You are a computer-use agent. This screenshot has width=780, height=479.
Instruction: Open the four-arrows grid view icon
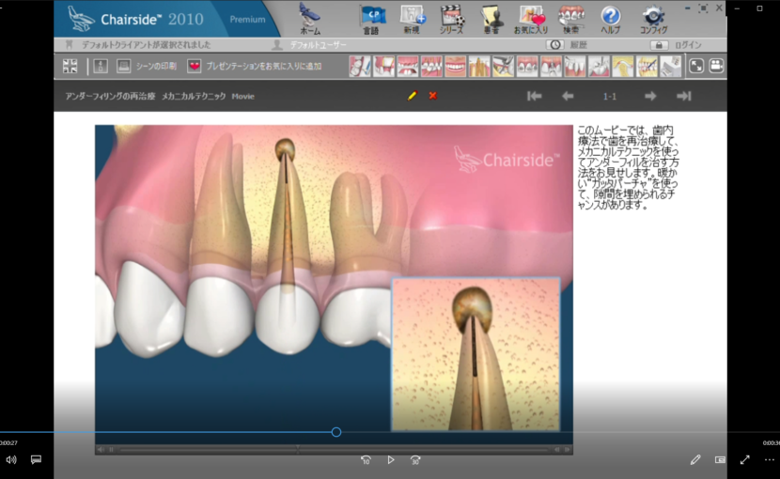(x=70, y=66)
